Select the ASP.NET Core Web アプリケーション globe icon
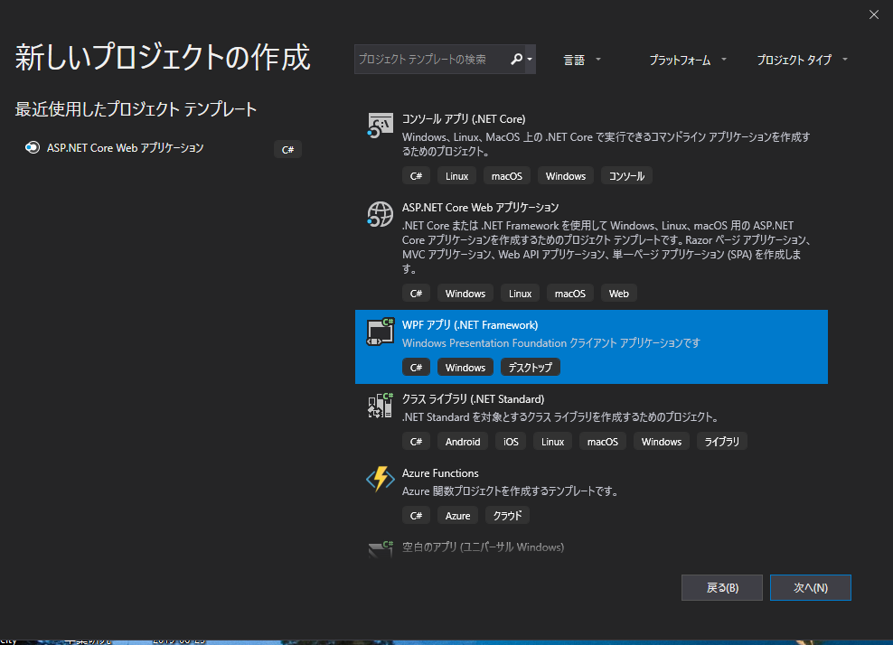 [x=380, y=214]
